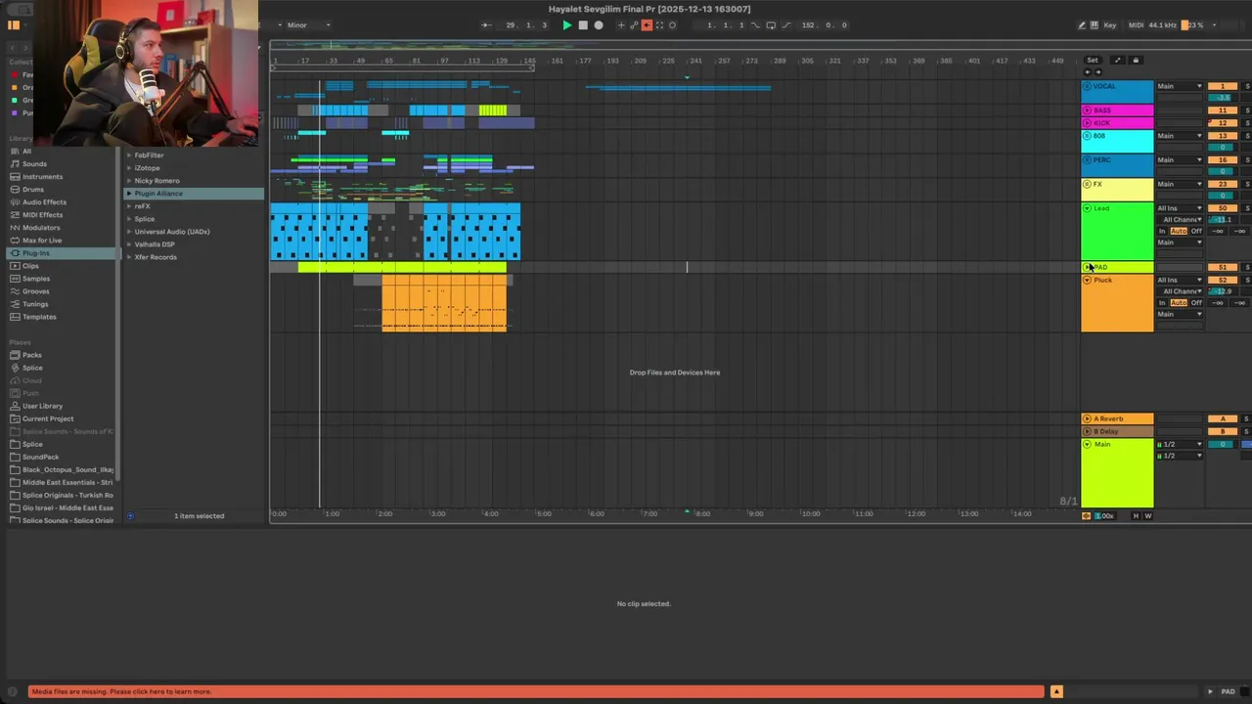Expand the Xfer Records folder

click(x=129, y=257)
